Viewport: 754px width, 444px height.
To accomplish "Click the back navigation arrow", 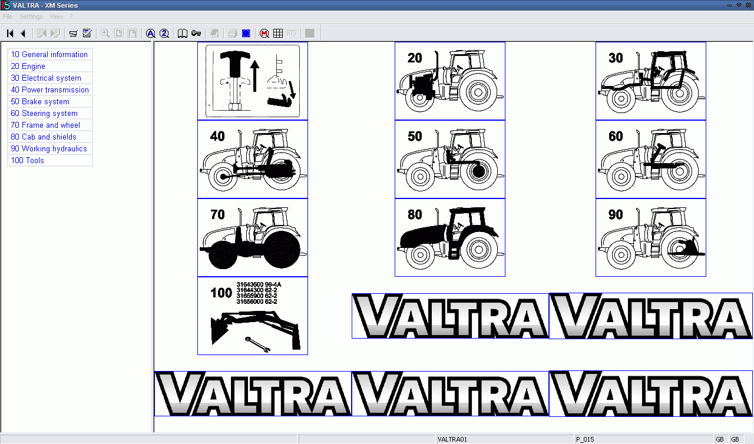I will (x=22, y=33).
